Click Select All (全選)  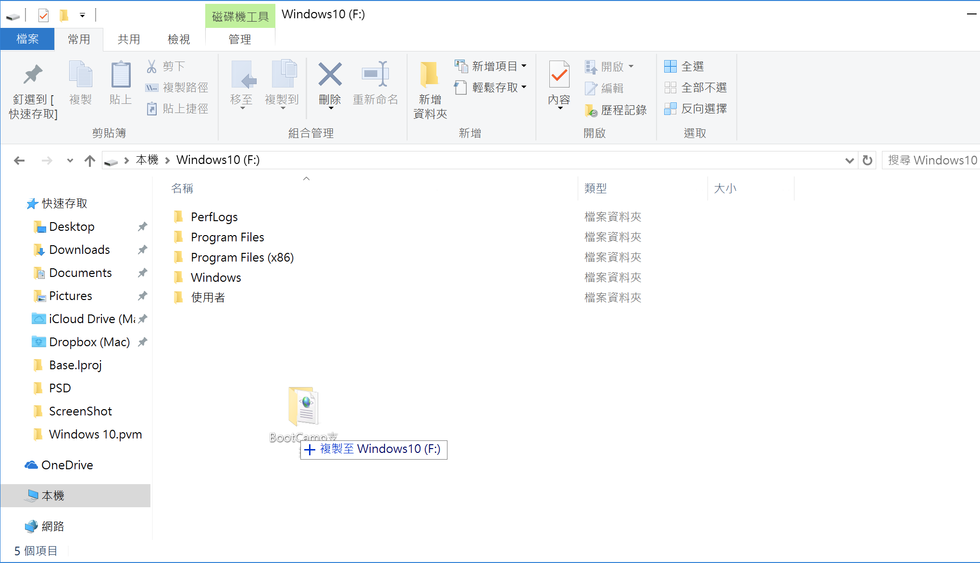click(683, 66)
